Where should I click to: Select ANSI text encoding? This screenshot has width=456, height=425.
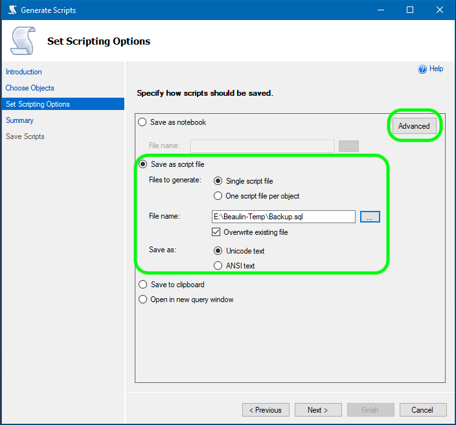tap(218, 265)
